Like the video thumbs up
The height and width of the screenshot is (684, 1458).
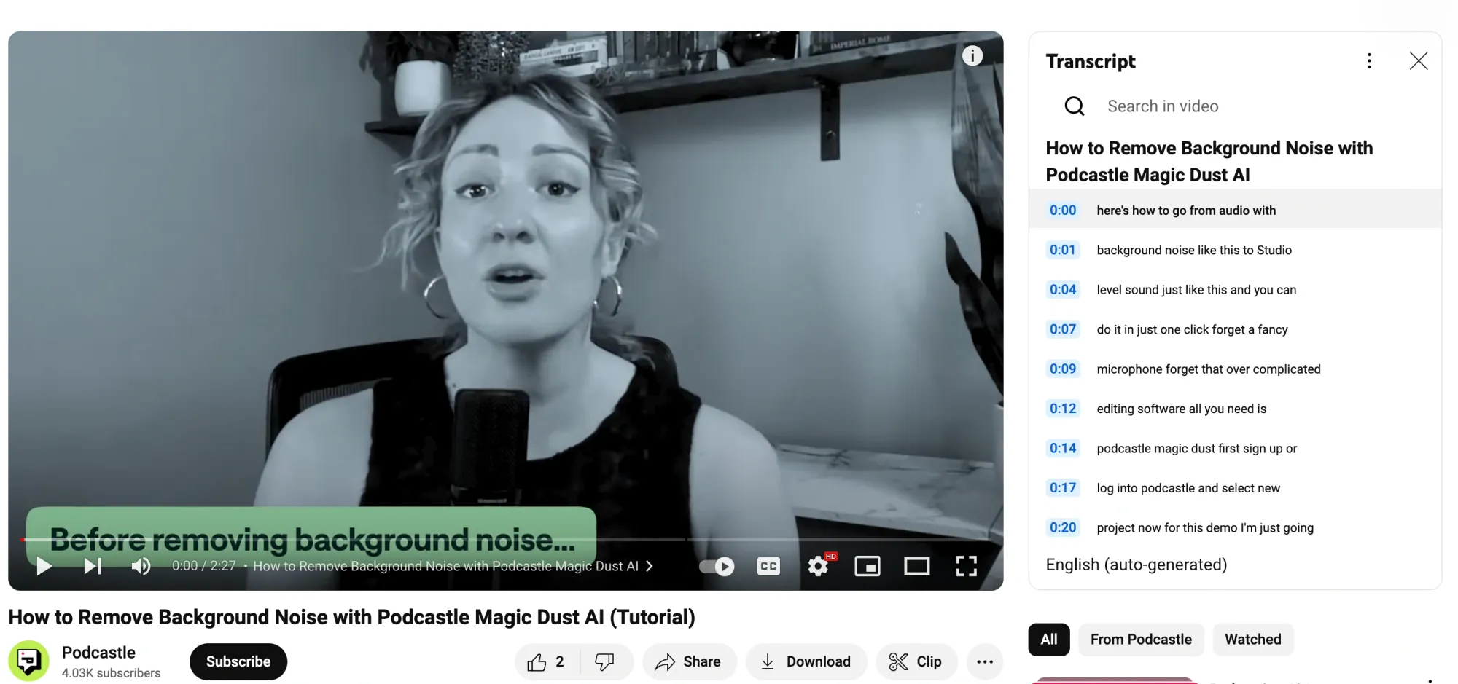(547, 661)
